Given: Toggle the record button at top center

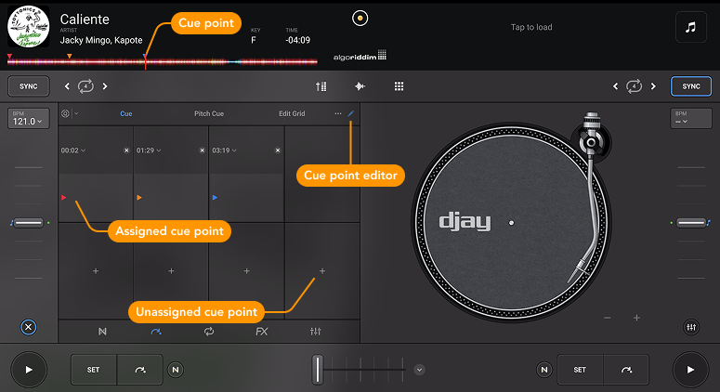Looking at the screenshot, I should click(x=360, y=18).
